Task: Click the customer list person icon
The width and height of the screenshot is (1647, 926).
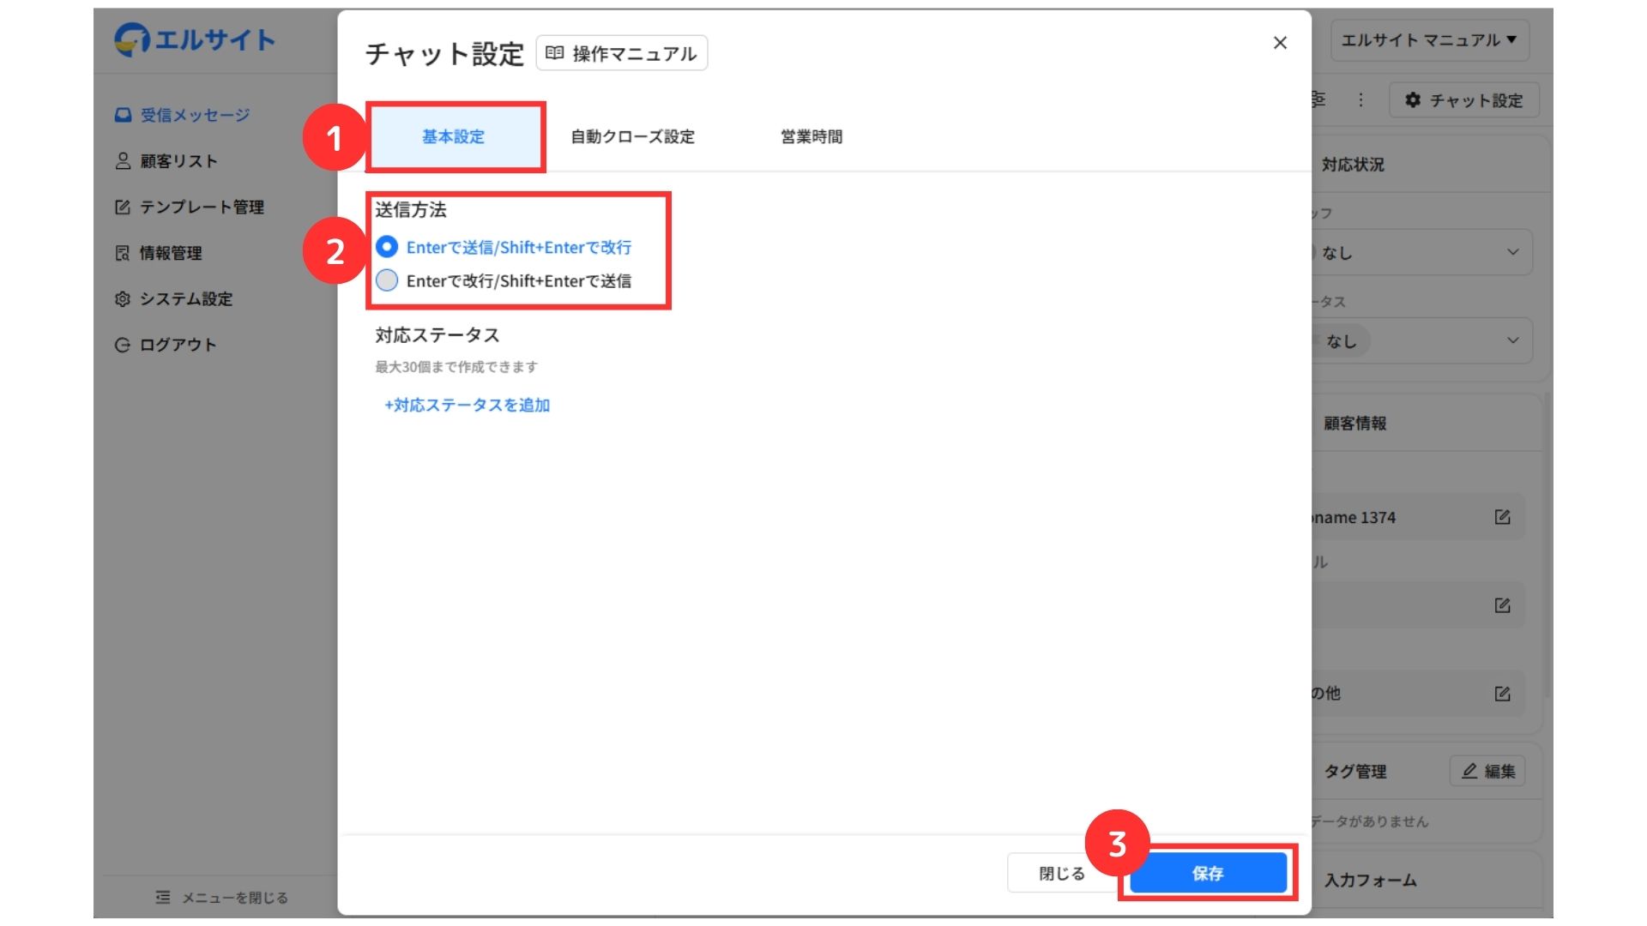Action: [123, 161]
